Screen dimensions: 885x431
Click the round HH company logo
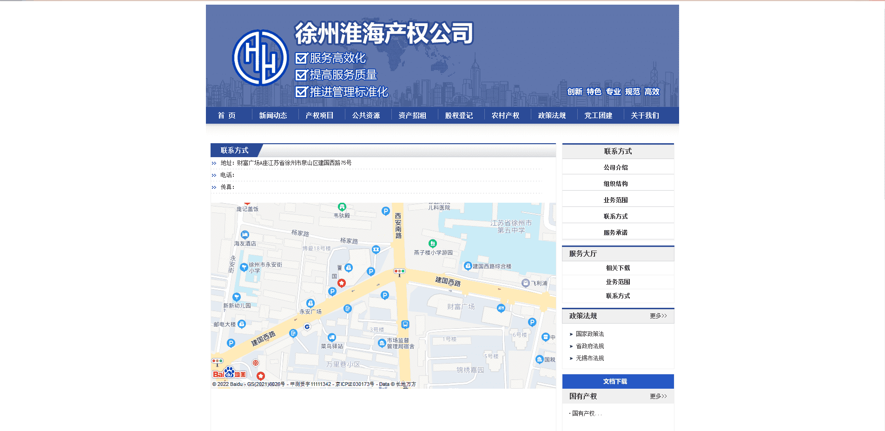pyautogui.click(x=260, y=58)
